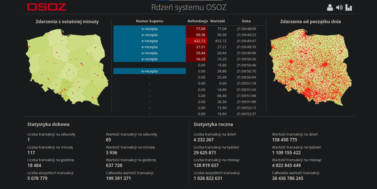Click the "Rdzeń systemu OSOZ" page title
This screenshot has width=377, height=189.
click(x=188, y=7)
